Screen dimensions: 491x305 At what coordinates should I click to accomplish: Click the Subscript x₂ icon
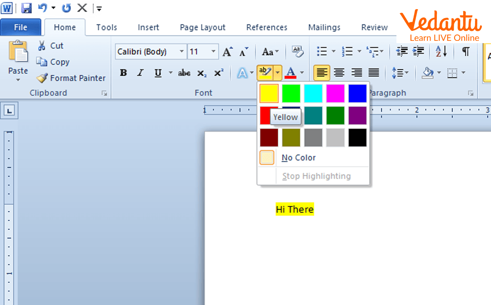[x=201, y=73]
